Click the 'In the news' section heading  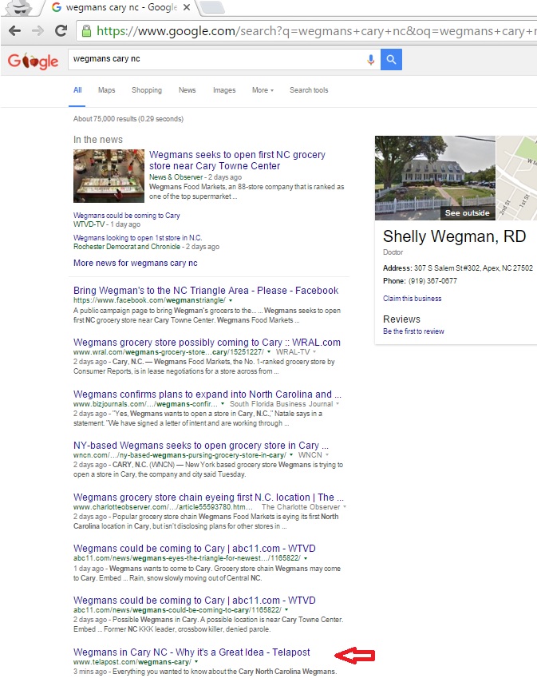tap(98, 140)
